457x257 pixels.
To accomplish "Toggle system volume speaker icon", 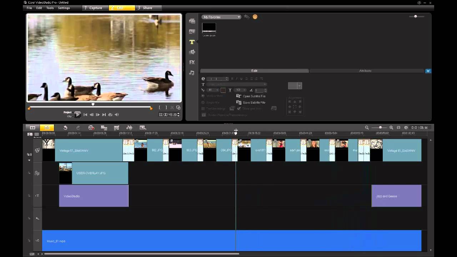I will tap(116, 115).
